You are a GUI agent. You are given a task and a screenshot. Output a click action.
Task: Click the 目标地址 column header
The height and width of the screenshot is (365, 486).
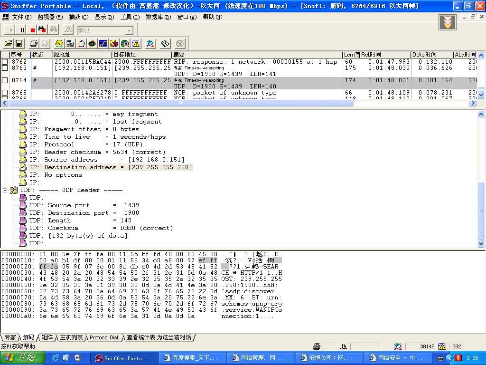click(142, 55)
